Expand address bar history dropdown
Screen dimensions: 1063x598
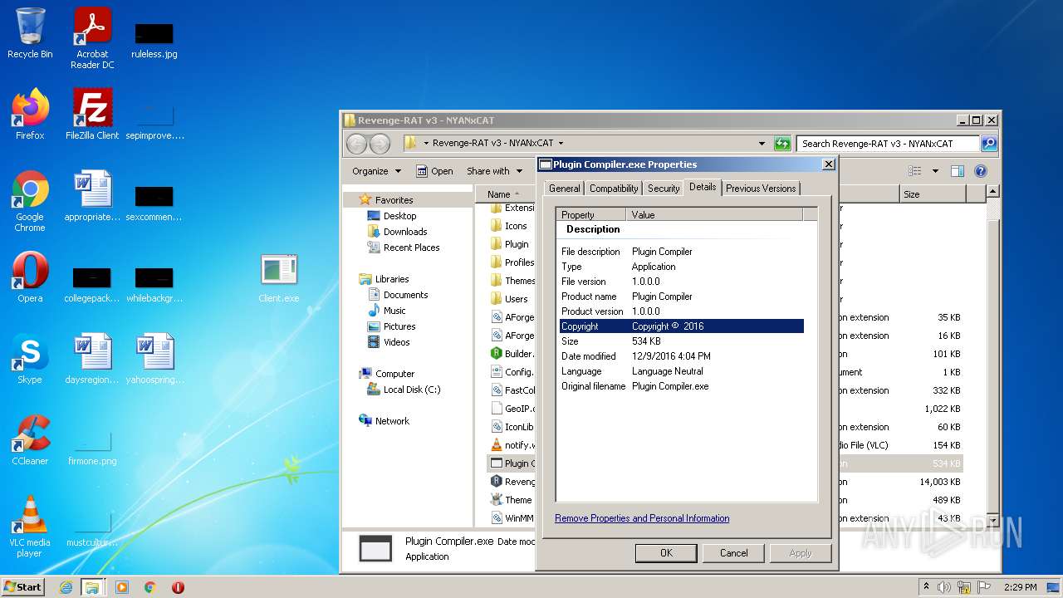tap(762, 144)
